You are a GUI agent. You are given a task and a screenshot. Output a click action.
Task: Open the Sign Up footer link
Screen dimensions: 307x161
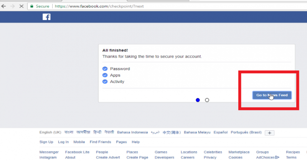[46, 142]
